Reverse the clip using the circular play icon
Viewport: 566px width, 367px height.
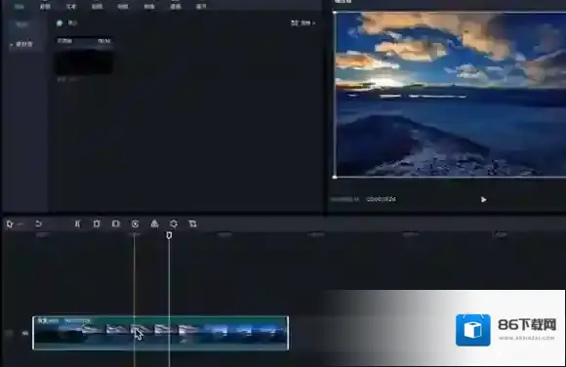(135, 224)
